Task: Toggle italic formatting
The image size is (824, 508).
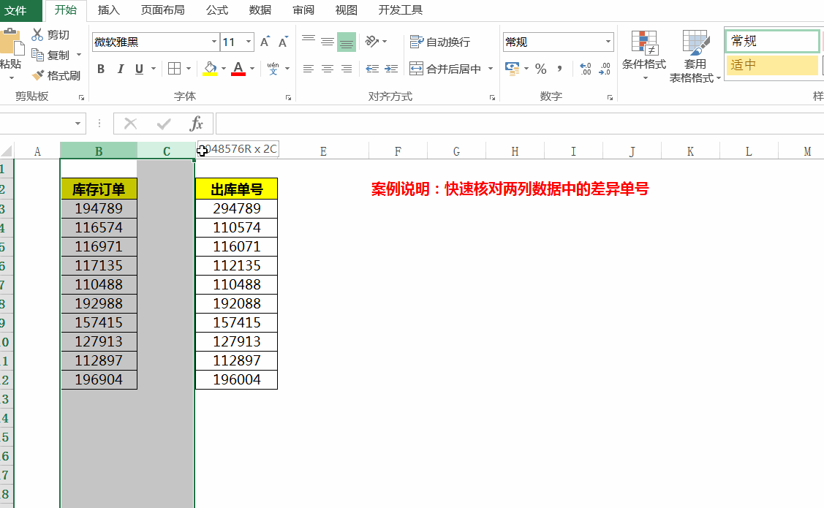Action: (x=121, y=69)
